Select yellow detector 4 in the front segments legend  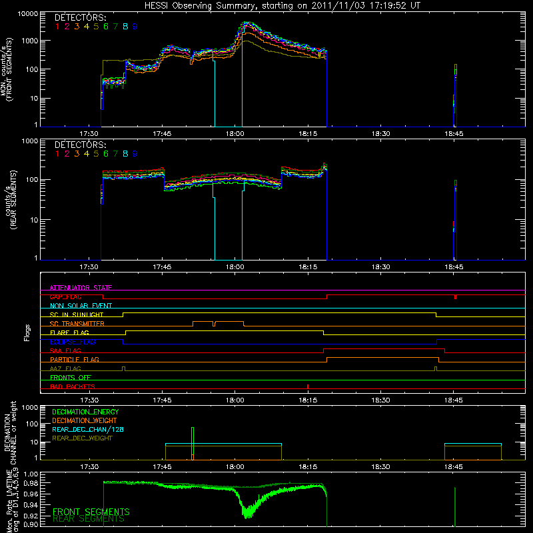pyautogui.click(x=87, y=27)
